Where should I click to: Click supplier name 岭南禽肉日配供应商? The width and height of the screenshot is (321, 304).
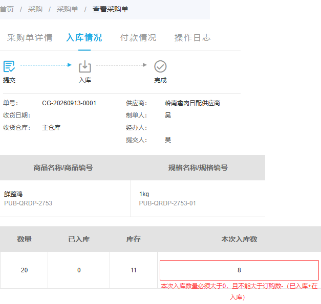[x=192, y=103]
